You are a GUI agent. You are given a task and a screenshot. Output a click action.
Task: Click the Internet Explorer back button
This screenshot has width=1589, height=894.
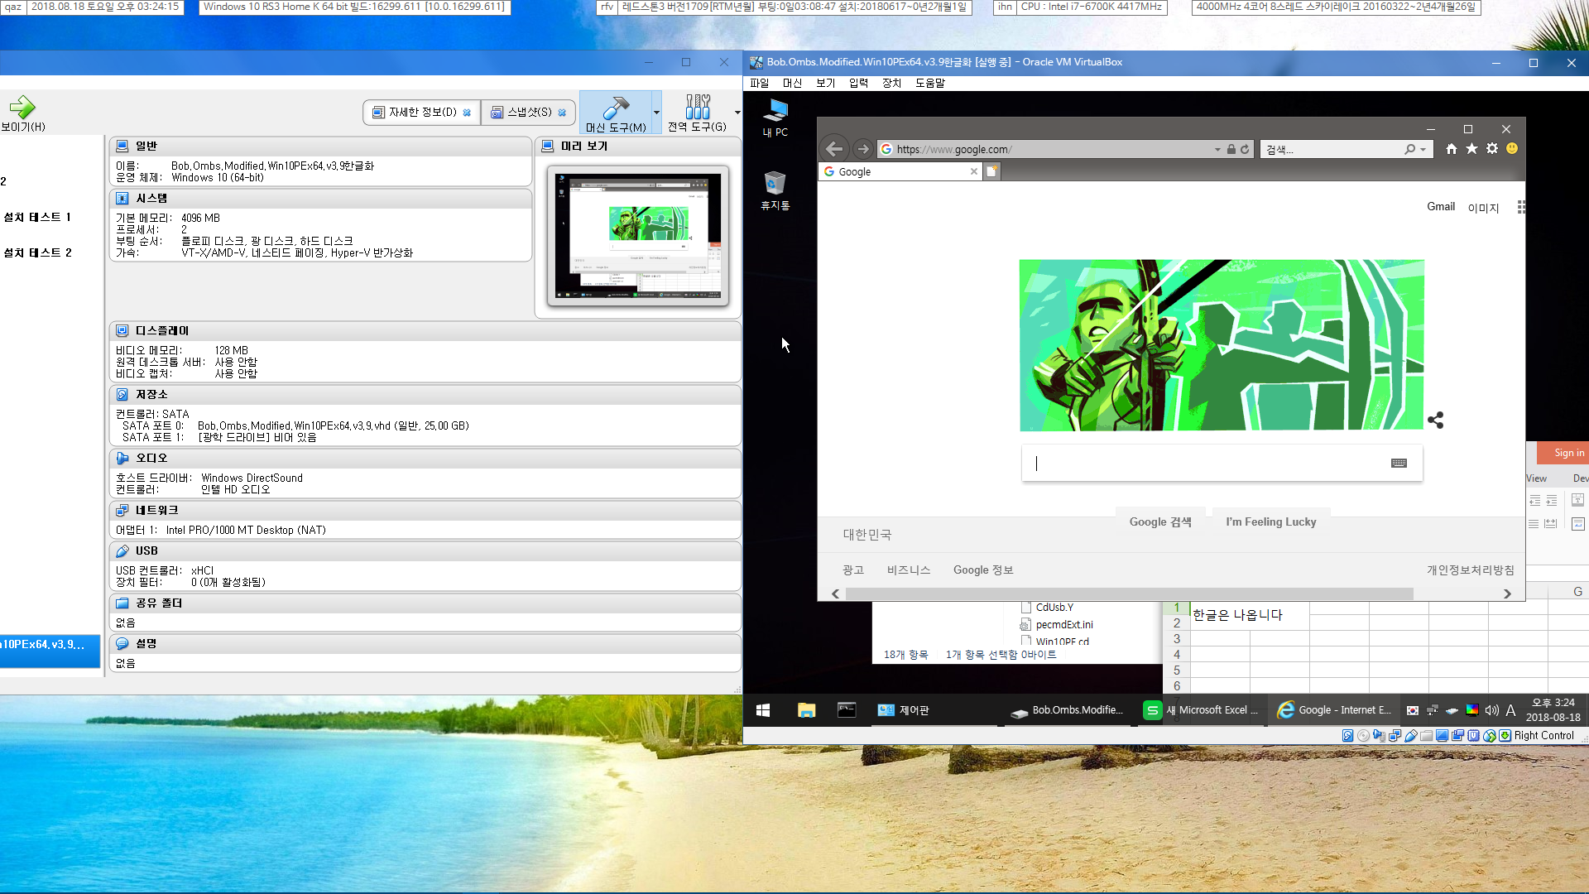[834, 149]
